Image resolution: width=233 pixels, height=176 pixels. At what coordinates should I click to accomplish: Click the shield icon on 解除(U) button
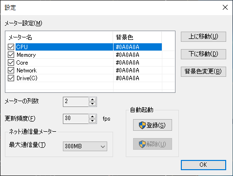coord(142,144)
